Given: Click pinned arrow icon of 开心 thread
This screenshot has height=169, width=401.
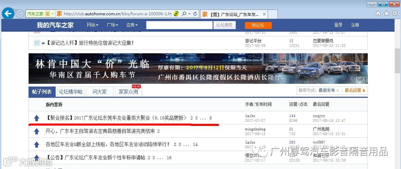Looking at the screenshot, I should coord(37,131).
